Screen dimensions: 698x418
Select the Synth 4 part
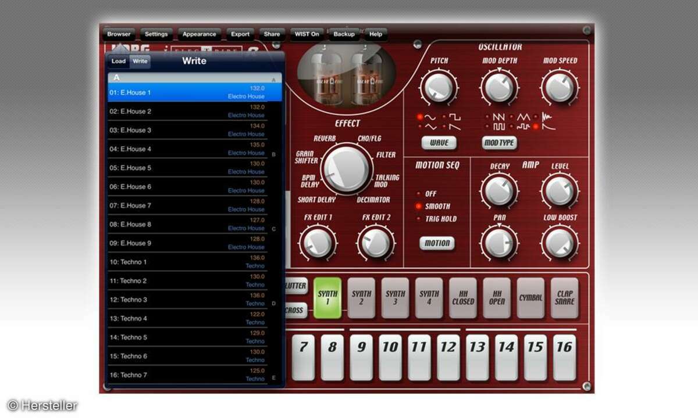click(429, 298)
